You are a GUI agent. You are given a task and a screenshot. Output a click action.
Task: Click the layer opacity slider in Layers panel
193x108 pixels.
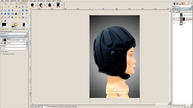pyautogui.click(x=182, y=9)
